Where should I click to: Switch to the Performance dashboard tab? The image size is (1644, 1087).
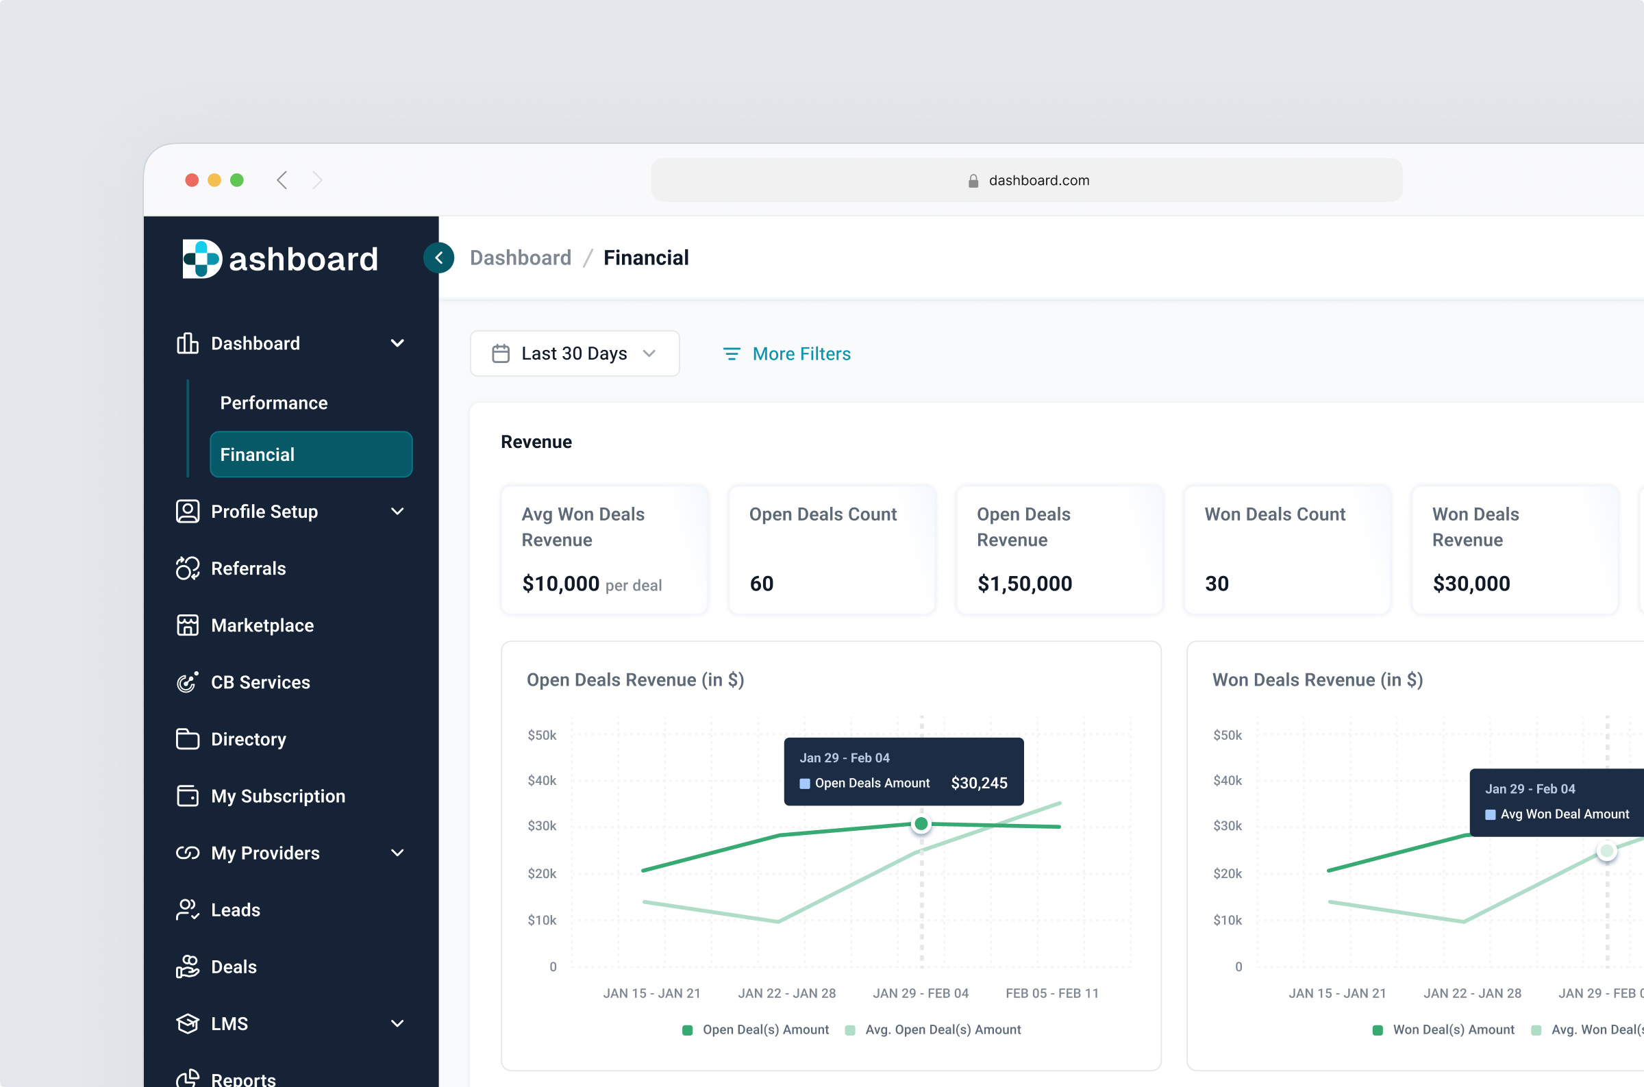[274, 402]
